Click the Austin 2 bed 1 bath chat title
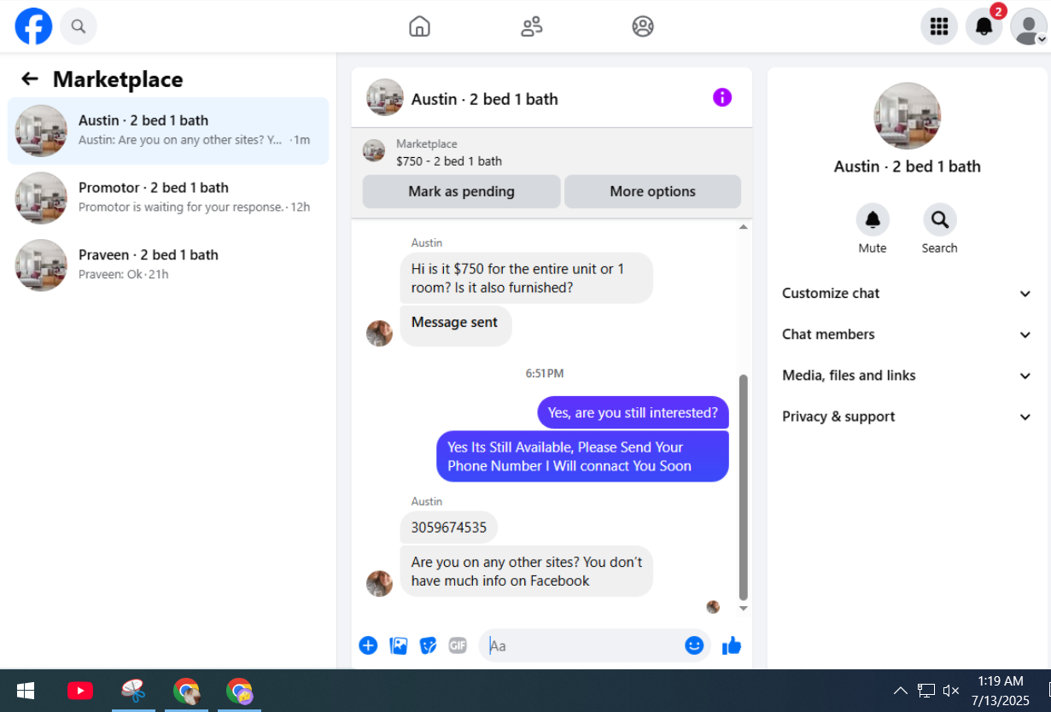The height and width of the screenshot is (712, 1051). point(484,99)
